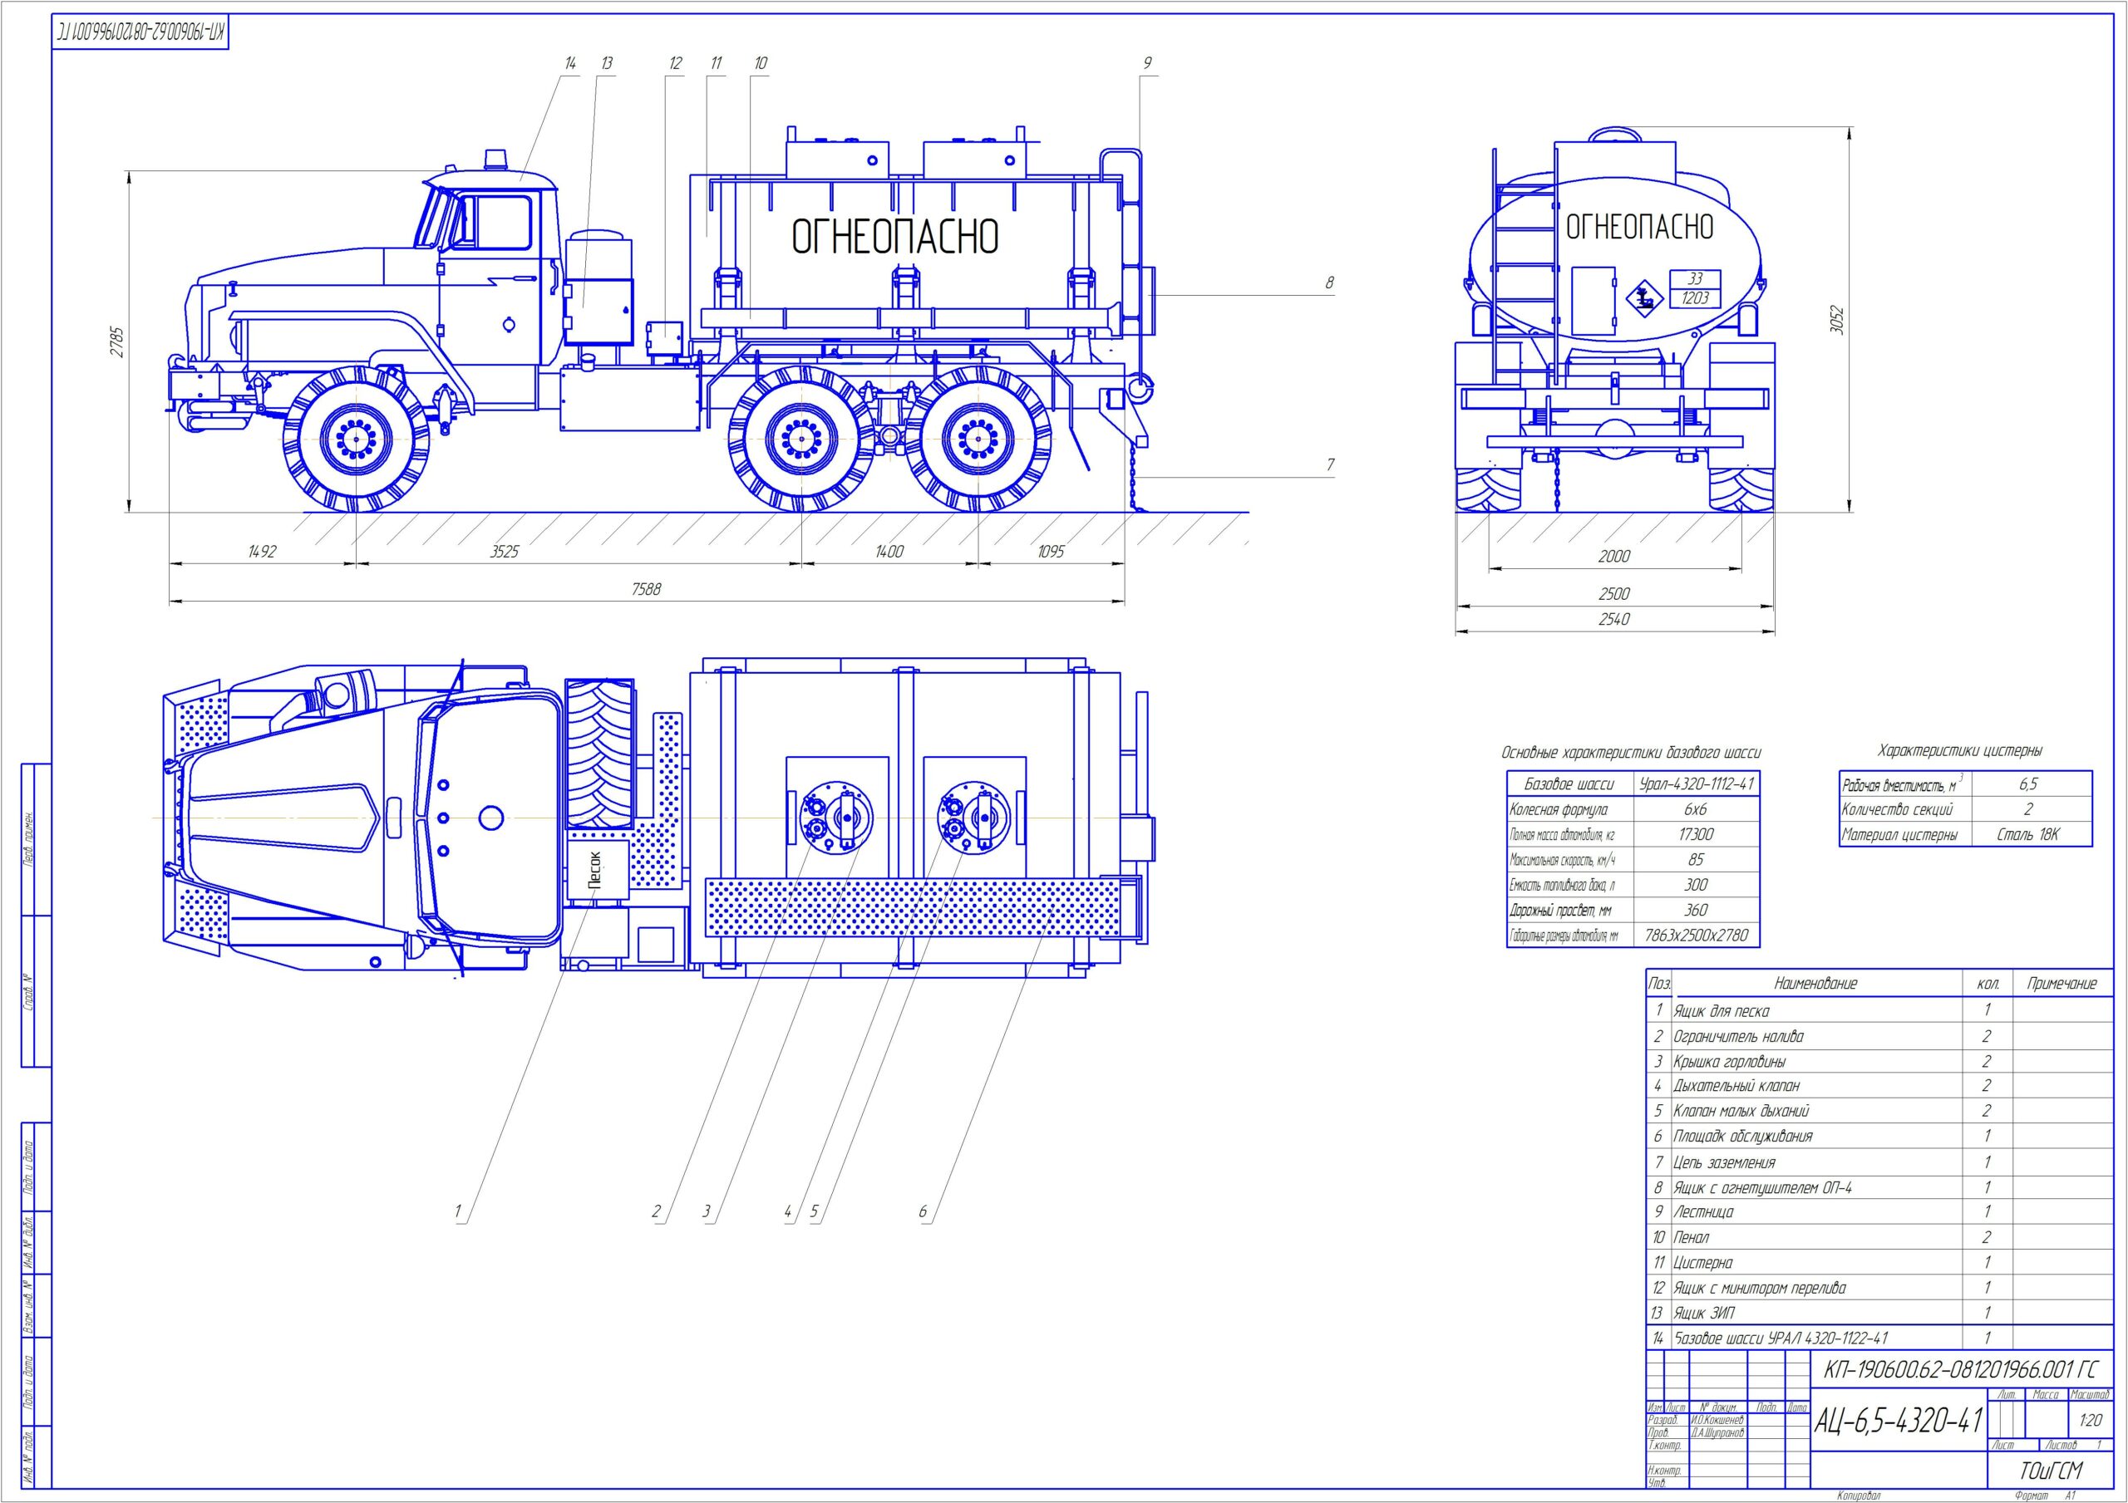Select the 'Ящик с минитором перелива' row name

tap(1759, 1288)
